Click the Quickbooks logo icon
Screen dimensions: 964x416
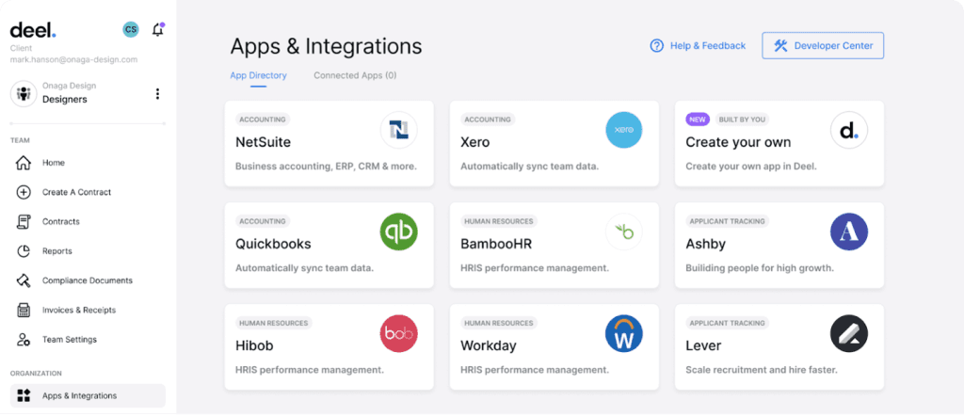[398, 232]
